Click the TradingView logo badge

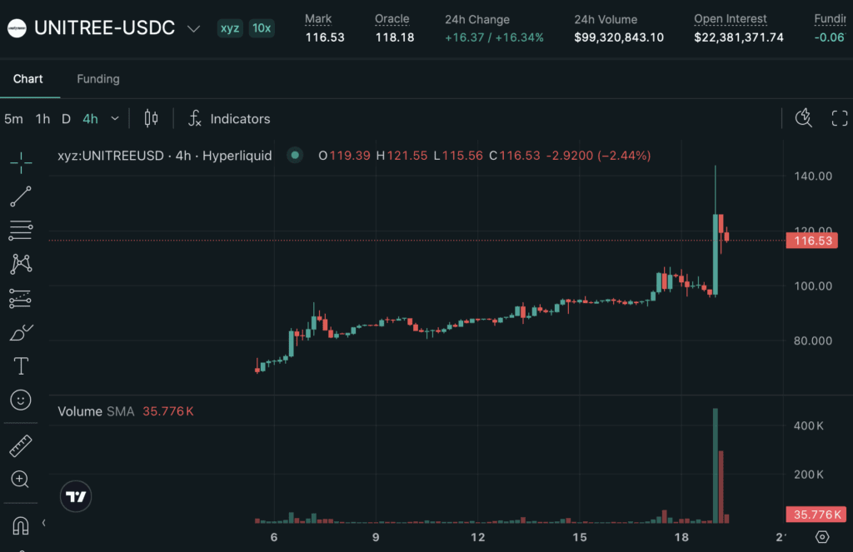tap(76, 496)
